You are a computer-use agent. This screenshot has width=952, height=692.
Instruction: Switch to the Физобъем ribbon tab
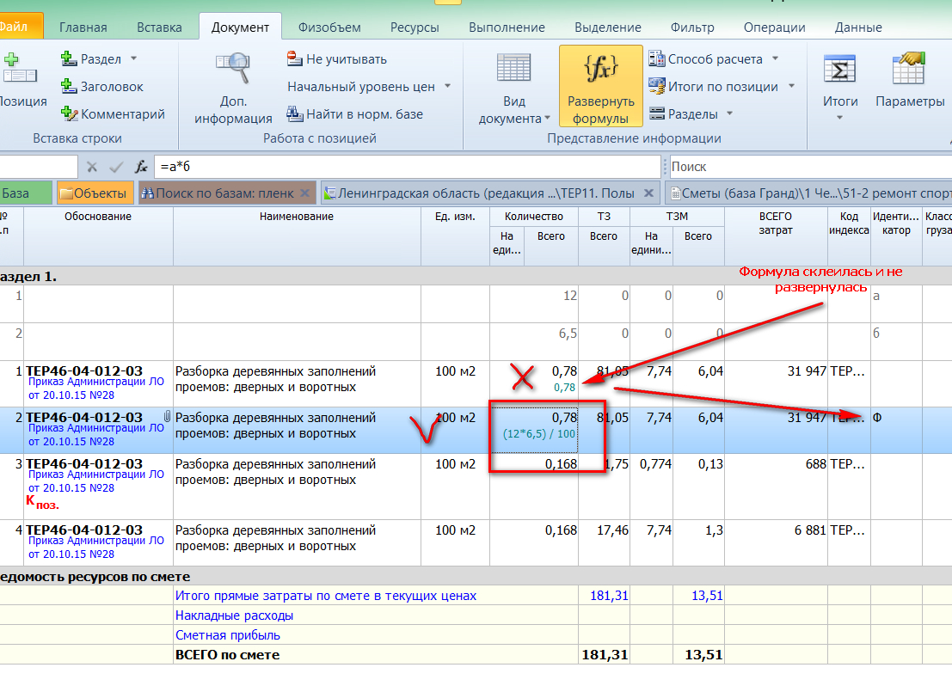329,28
